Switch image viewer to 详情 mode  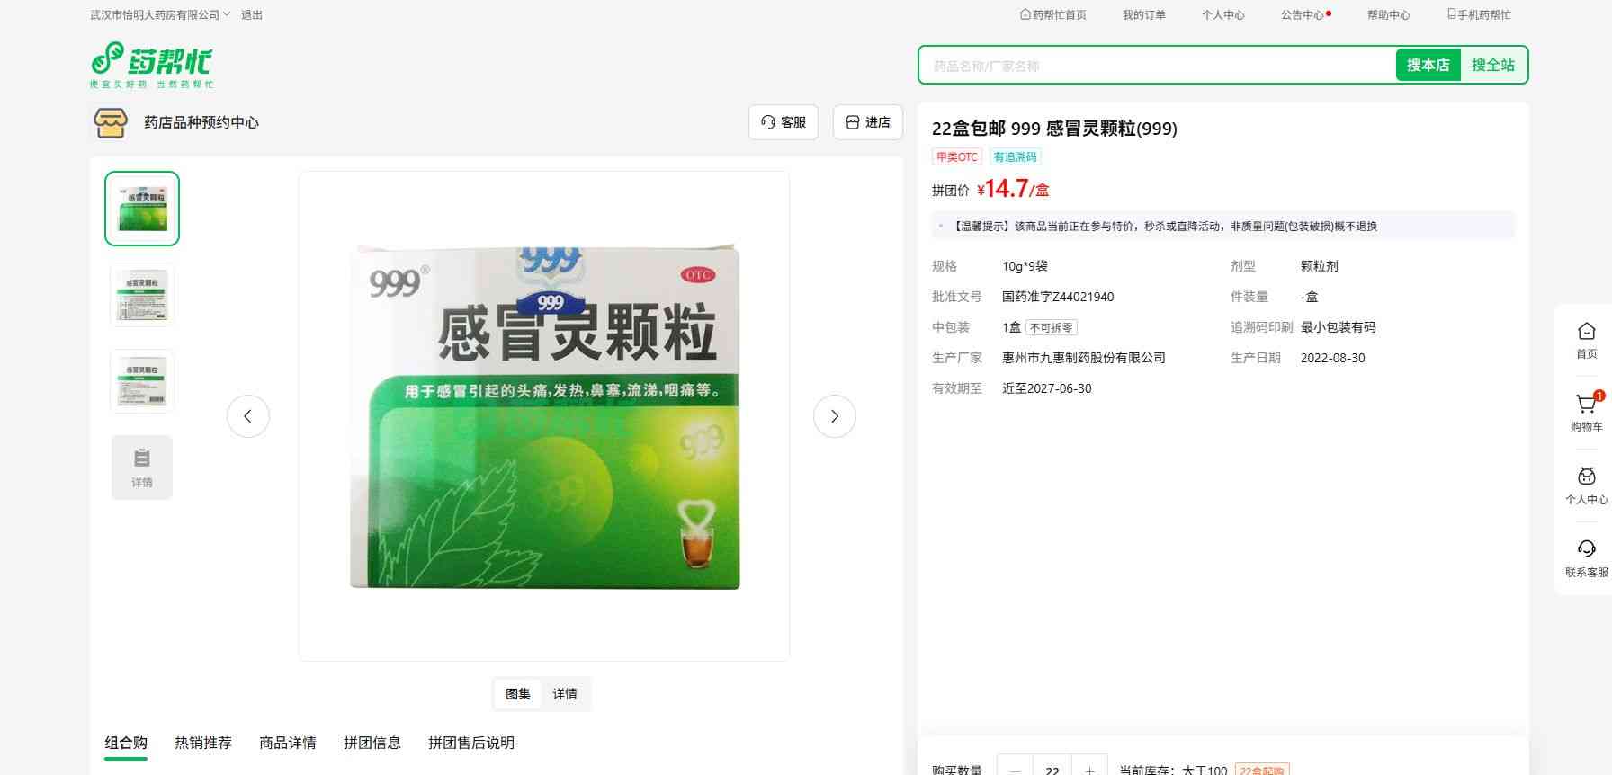[x=565, y=694]
